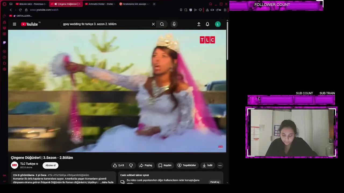Click the address bar URL youtube.com/watch
This screenshot has height=193, width=344.
click(44, 10)
